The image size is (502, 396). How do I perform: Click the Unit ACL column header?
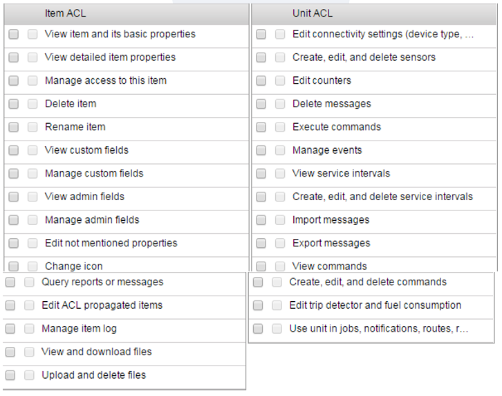(313, 13)
